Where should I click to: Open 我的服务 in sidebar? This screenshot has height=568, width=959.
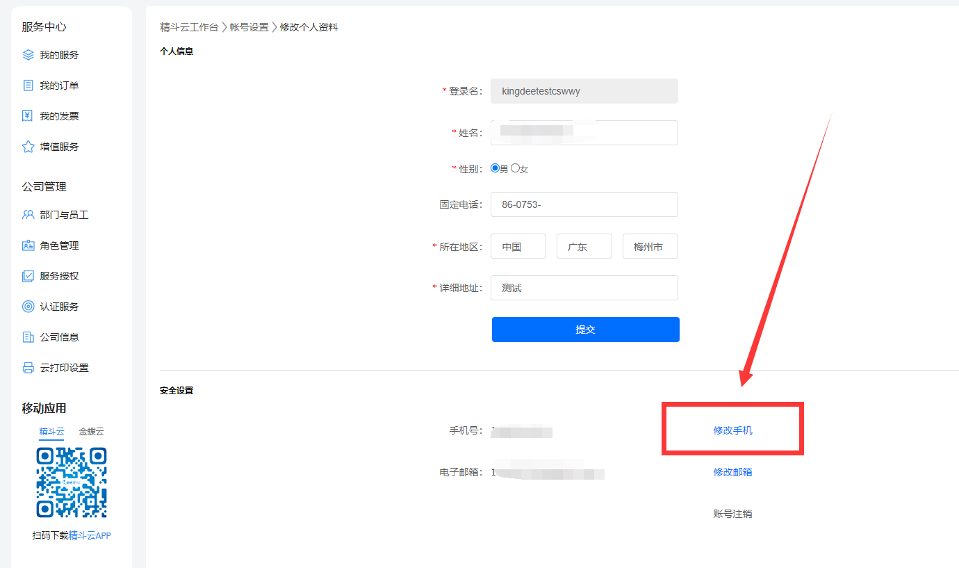[59, 55]
